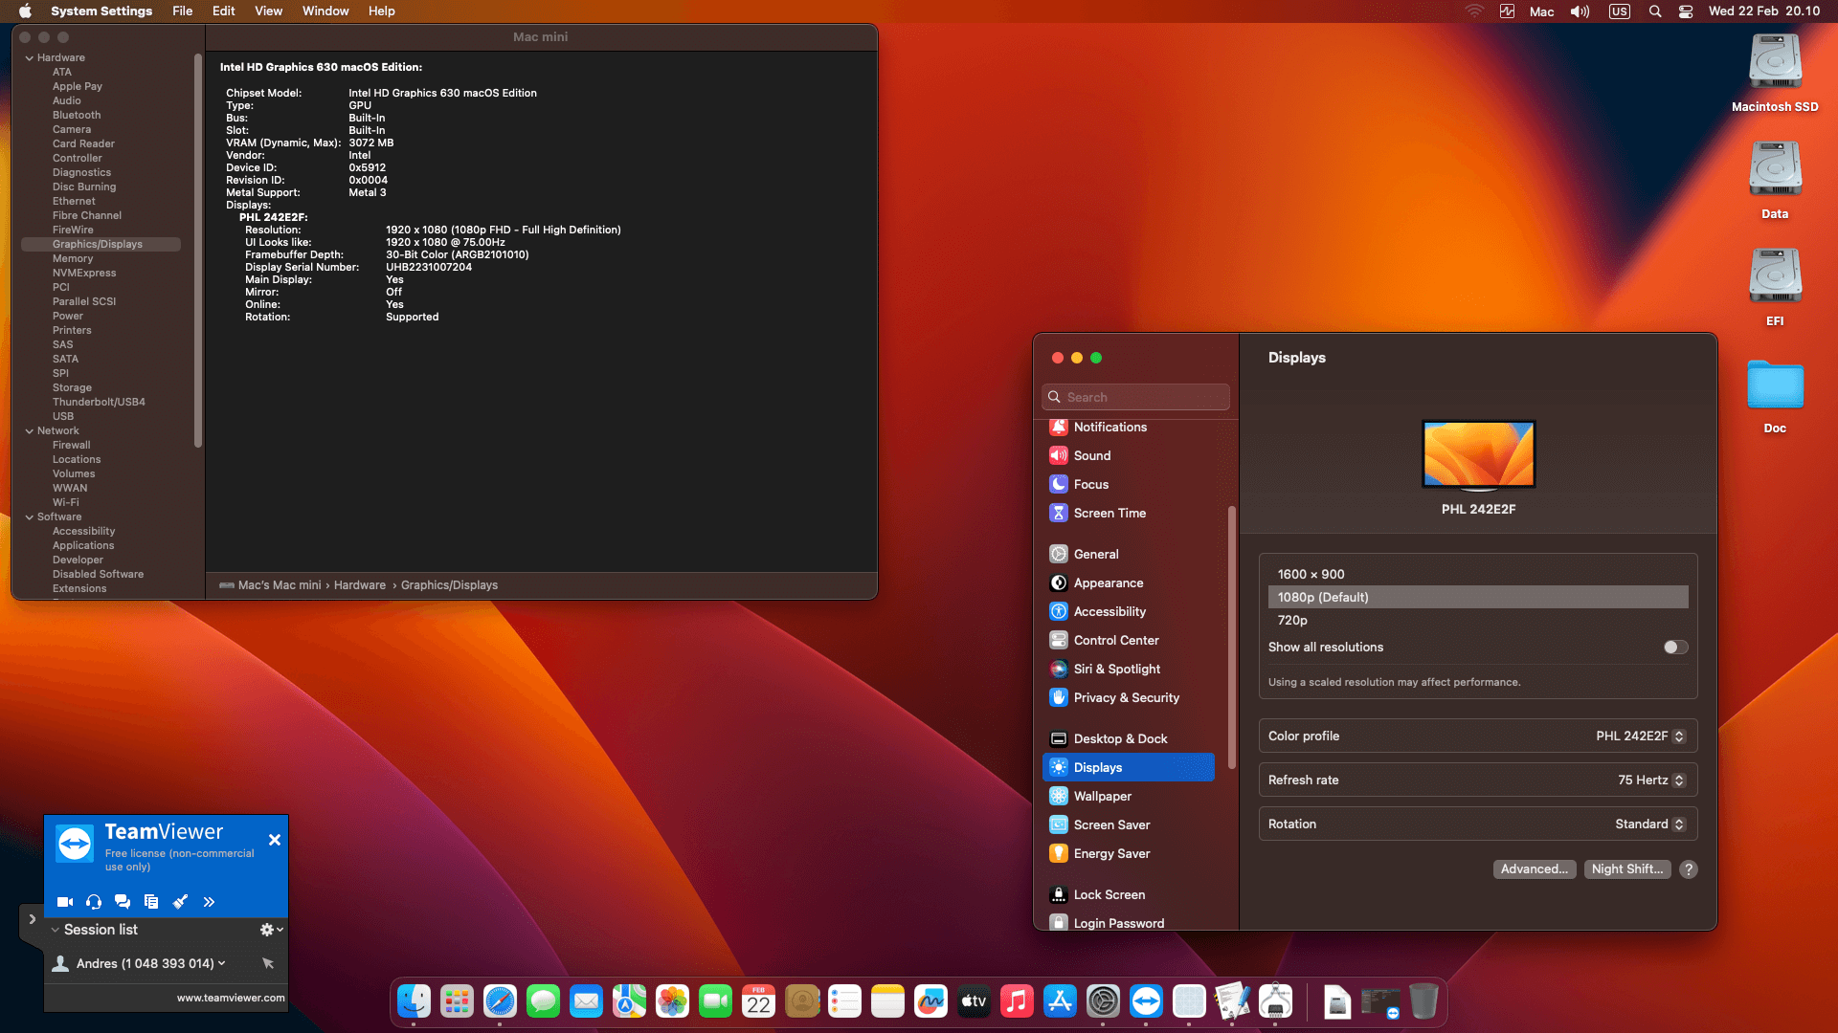This screenshot has width=1838, height=1033.
Task: Select the 1080p (Default) resolution
Action: [1478, 597]
